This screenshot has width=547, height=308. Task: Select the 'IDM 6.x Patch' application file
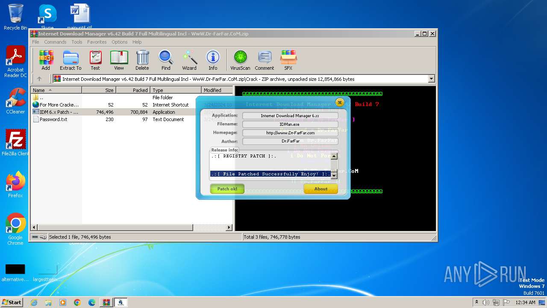coord(132,112)
